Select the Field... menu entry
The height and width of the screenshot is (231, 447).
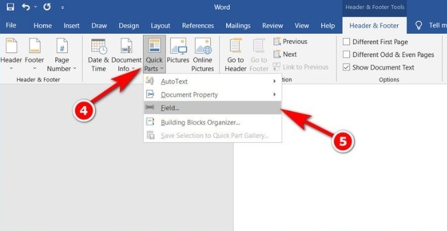click(x=213, y=108)
